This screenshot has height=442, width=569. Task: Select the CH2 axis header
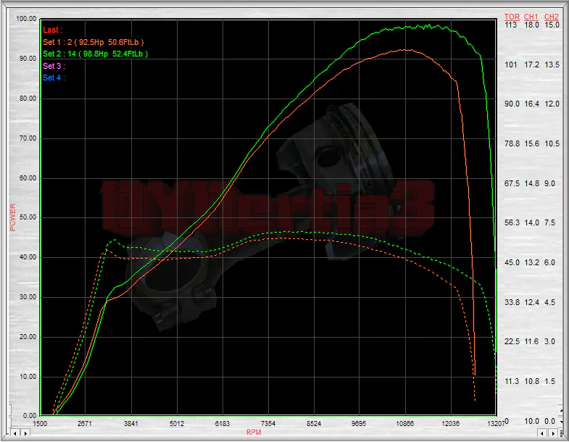(x=551, y=16)
